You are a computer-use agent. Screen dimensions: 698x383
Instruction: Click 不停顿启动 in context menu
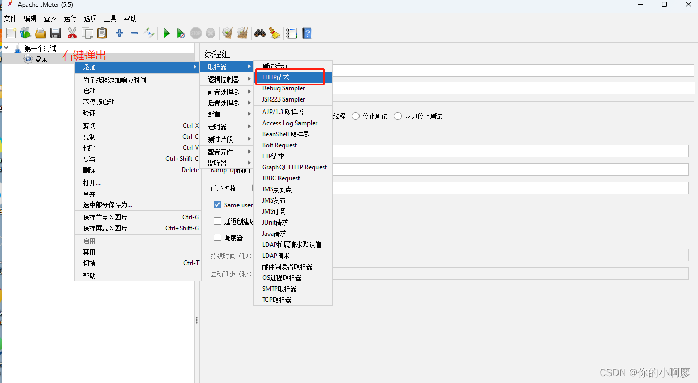137,102
